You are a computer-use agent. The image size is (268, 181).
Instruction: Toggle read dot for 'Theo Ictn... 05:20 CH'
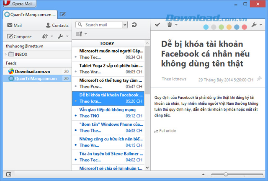76,101
